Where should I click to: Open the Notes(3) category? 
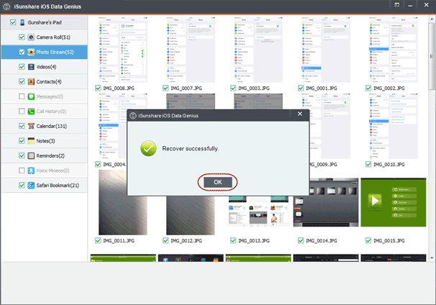[44, 141]
